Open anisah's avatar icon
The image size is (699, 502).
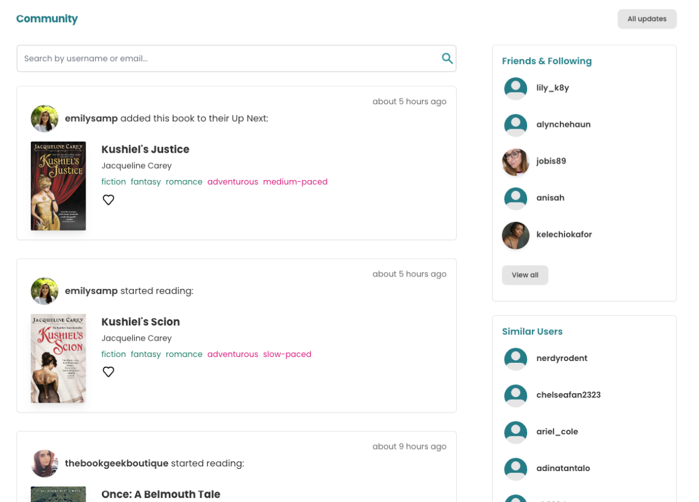click(x=516, y=199)
